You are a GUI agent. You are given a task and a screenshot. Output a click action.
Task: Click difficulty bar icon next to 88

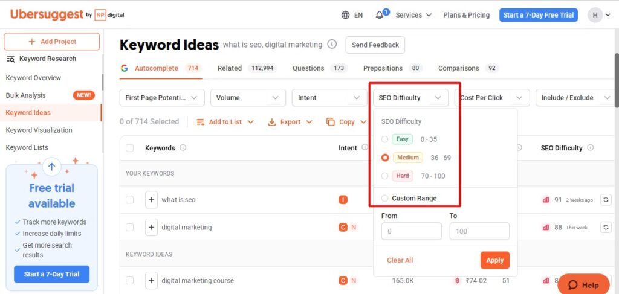click(x=546, y=228)
